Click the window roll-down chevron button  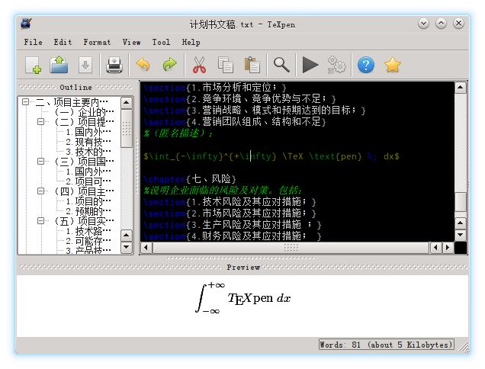click(423, 24)
